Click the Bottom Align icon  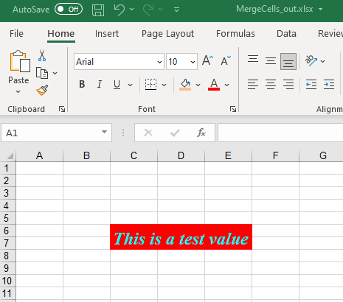[288, 61]
